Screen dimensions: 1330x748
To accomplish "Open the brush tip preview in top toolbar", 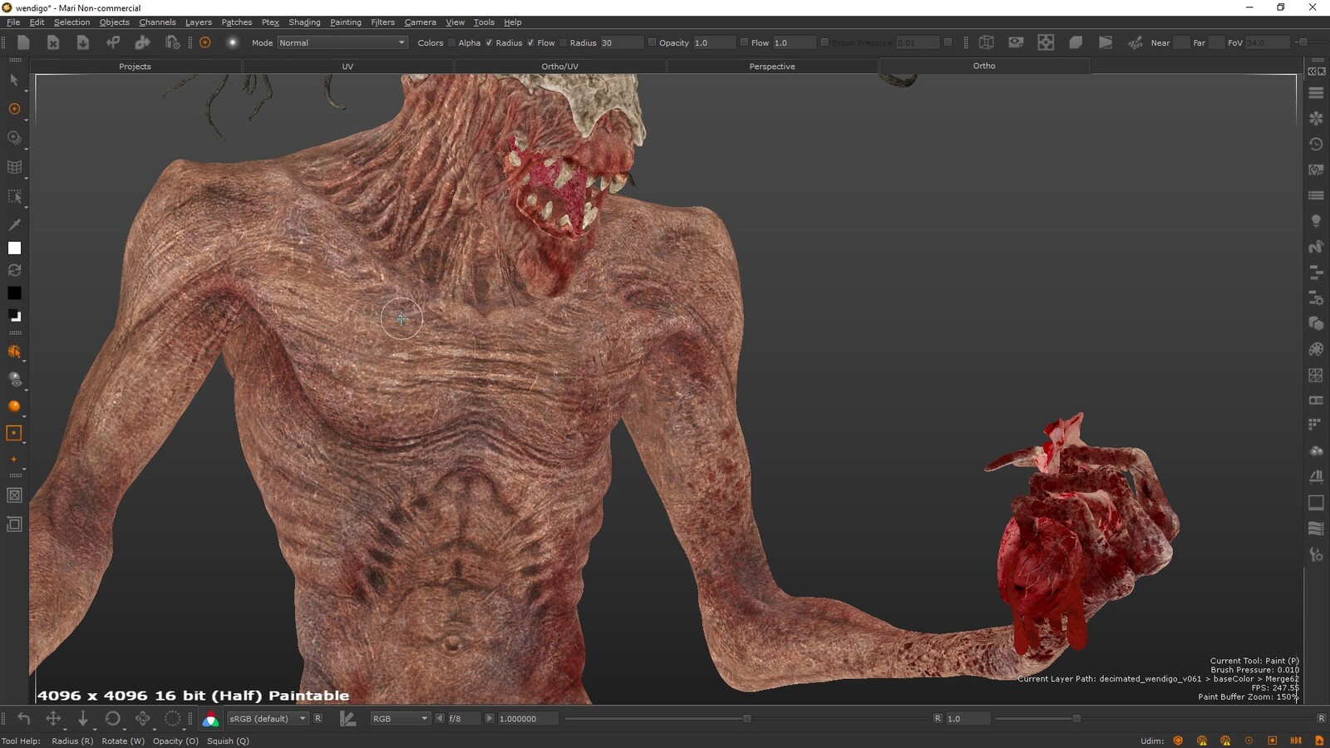I will [x=233, y=42].
